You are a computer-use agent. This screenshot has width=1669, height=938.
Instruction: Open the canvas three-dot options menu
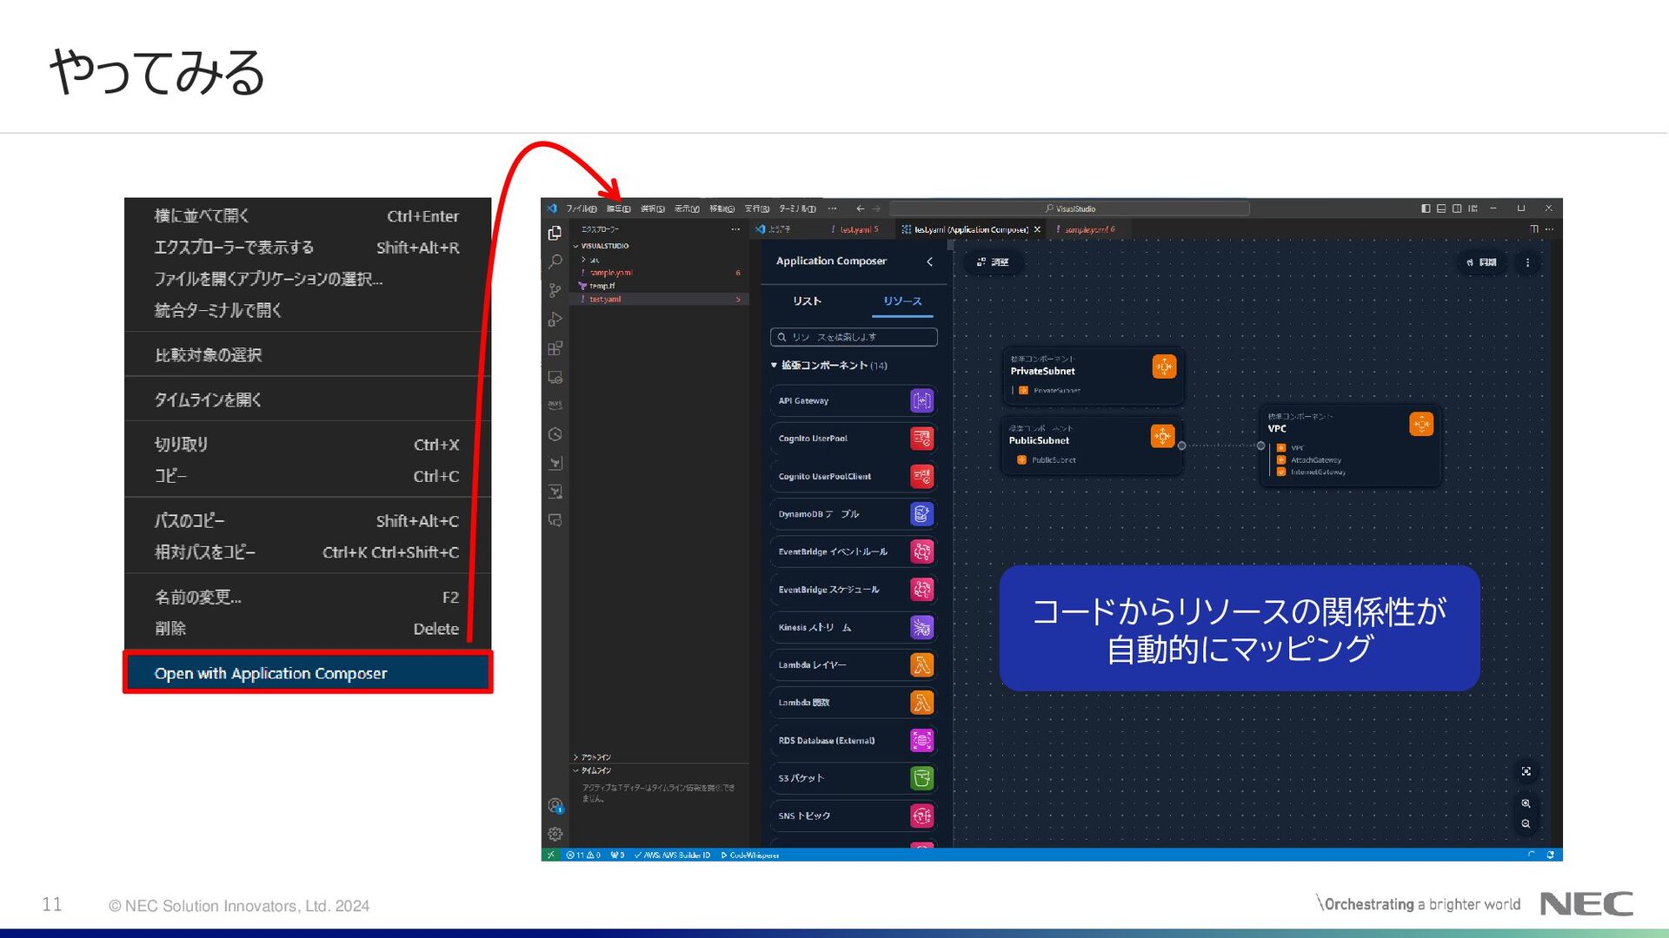pyautogui.click(x=1527, y=262)
